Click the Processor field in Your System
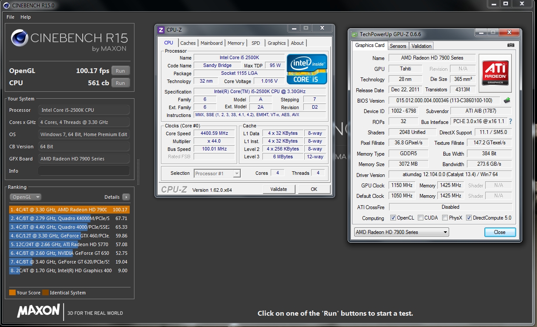Image resolution: width=537 pixels, height=327 pixels. (x=84, y=110)
